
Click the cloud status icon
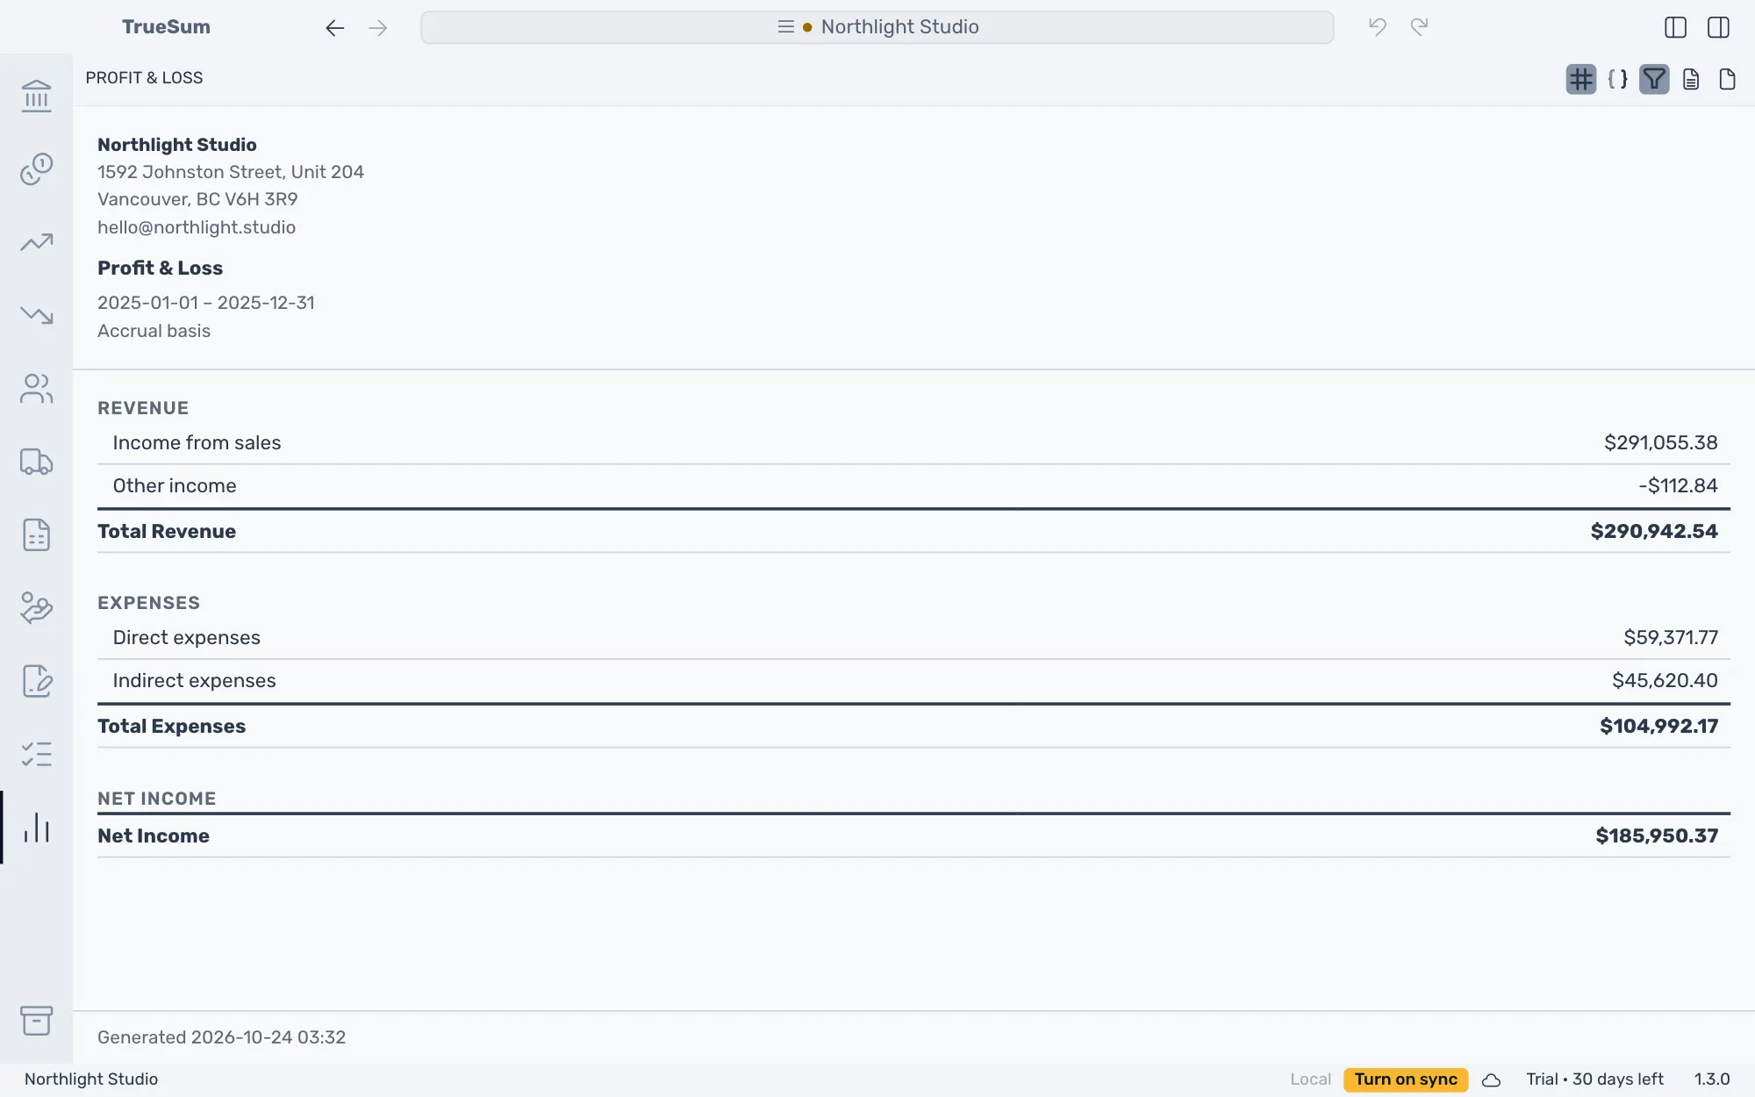click(1491, 1080)
